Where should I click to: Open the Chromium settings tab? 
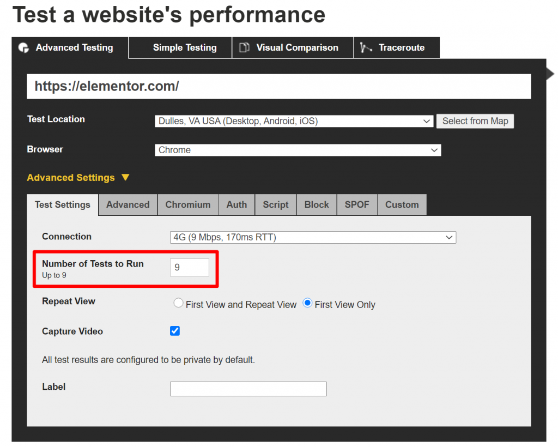187,205
